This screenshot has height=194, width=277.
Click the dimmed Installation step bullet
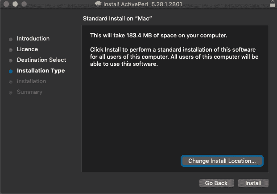tap(11, 82)
